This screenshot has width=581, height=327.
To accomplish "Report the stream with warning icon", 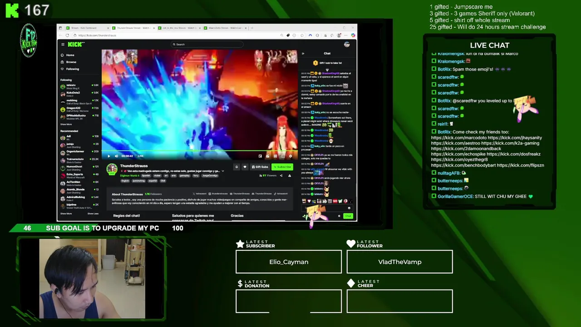I will tap(290, 175).
